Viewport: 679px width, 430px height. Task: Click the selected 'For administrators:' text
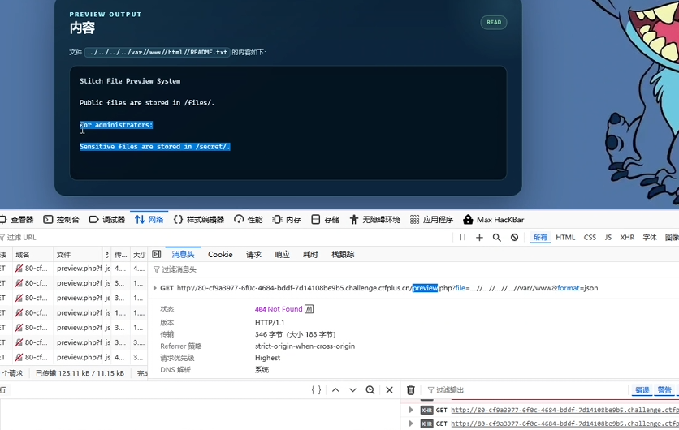coord(116,125)
